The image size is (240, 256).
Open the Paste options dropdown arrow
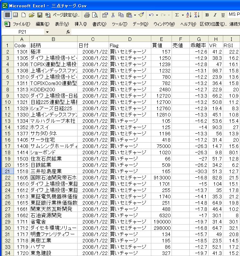click(x=135, y=15)
